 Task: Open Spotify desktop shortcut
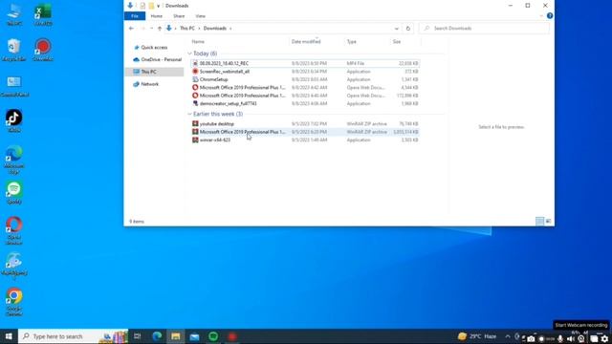(x=14, y=193)
